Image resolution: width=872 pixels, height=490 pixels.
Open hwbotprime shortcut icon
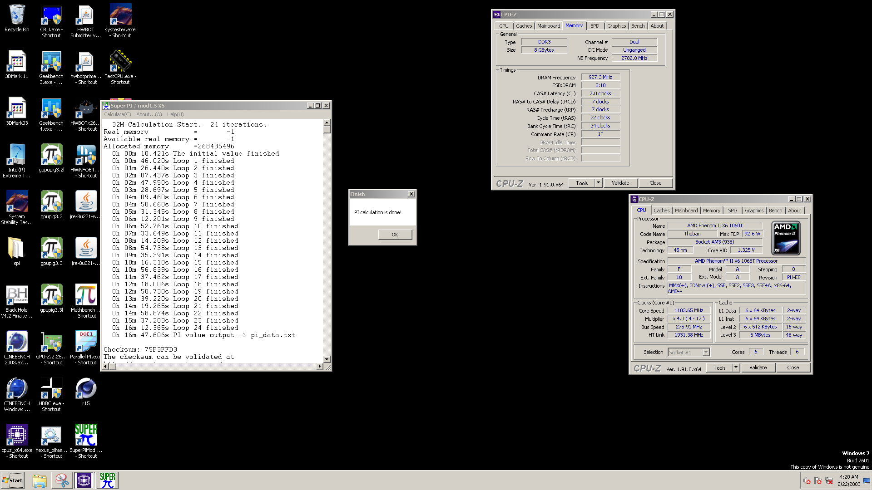tap(86, 68)
